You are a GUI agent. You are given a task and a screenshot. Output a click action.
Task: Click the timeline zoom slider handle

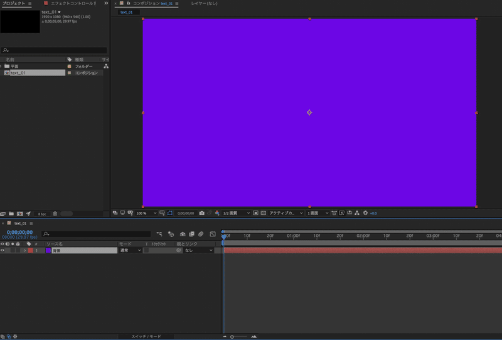[232, 337]
